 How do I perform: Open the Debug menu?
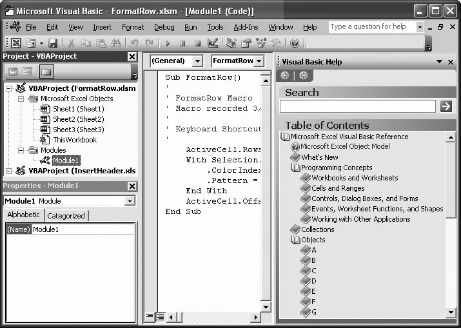164,27
